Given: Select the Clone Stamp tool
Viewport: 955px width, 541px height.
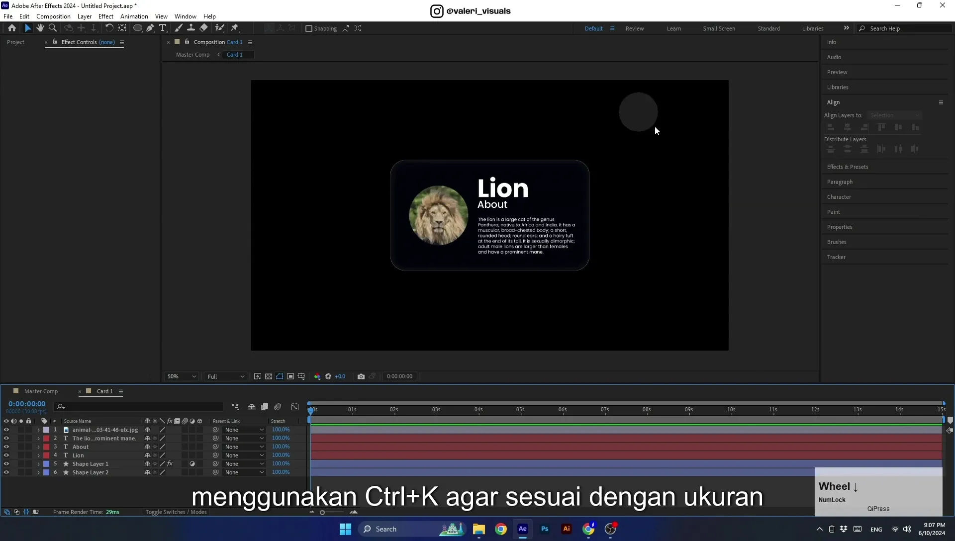Looking at the screenshot, I should (191, 28).
